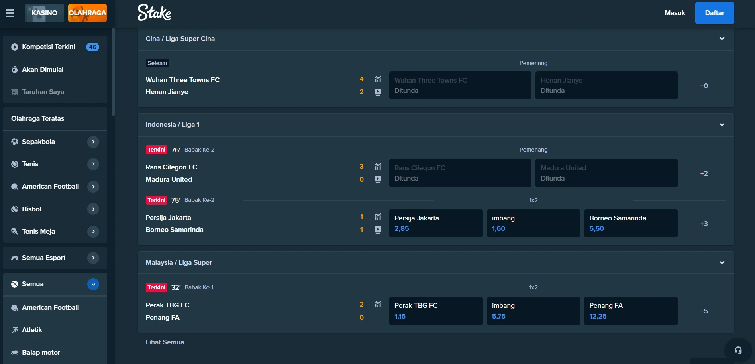Select the Sepakbola soccer ball icon

pos(15,142)
